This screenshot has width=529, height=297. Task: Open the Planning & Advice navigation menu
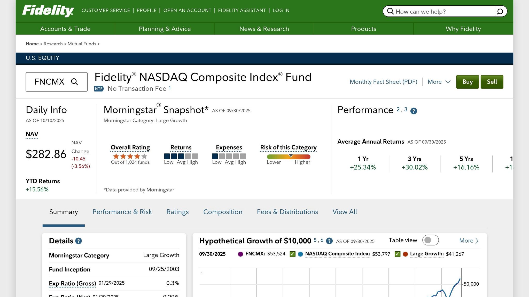(165, 29)
